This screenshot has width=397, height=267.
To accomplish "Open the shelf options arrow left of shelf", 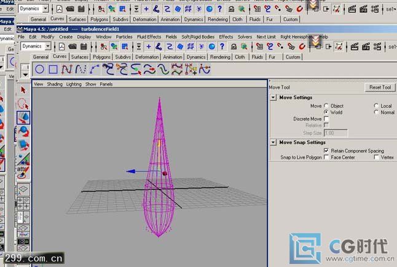I will (25, 75).
